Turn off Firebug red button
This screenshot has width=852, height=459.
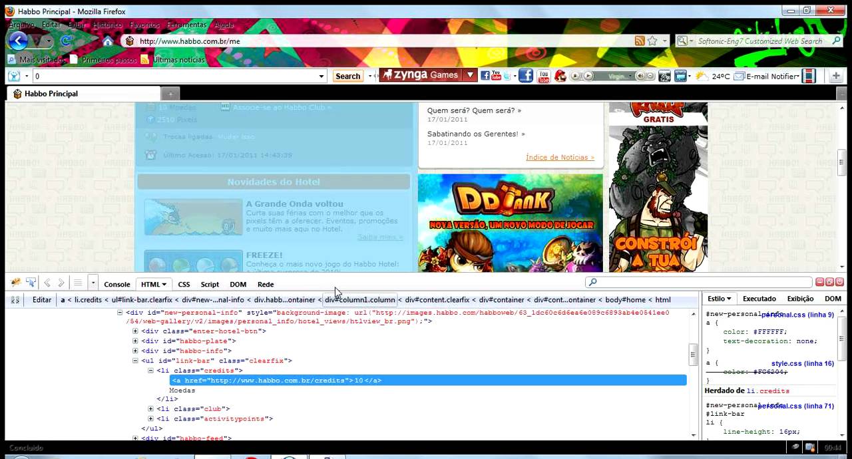[839, 282]
